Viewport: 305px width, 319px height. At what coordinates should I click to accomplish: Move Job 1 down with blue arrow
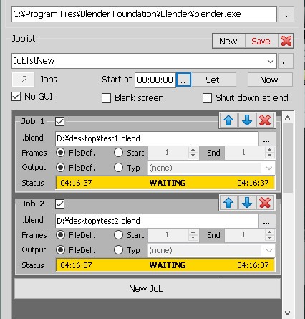[x=247, y=120]
